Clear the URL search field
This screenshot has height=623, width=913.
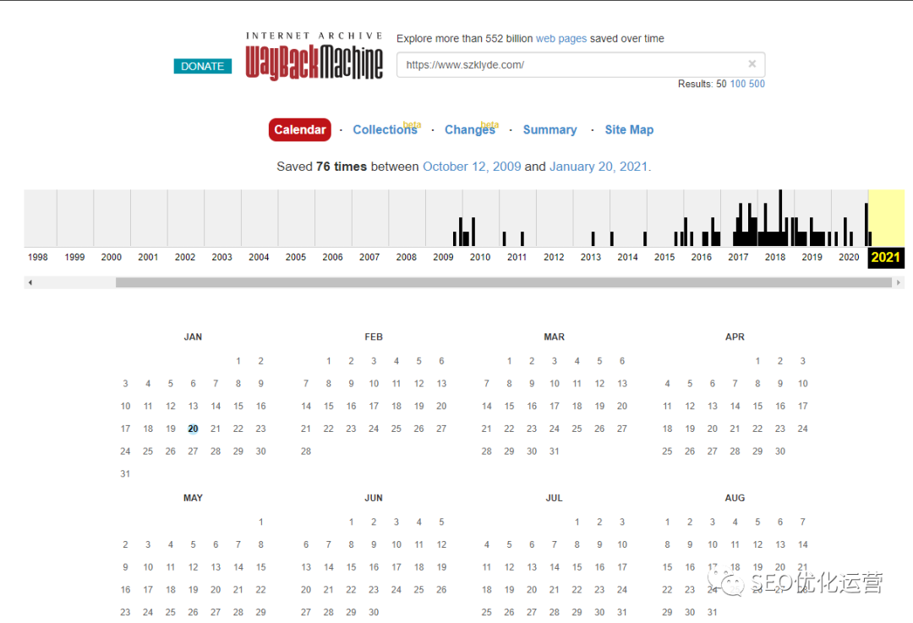tap(752, 64)
